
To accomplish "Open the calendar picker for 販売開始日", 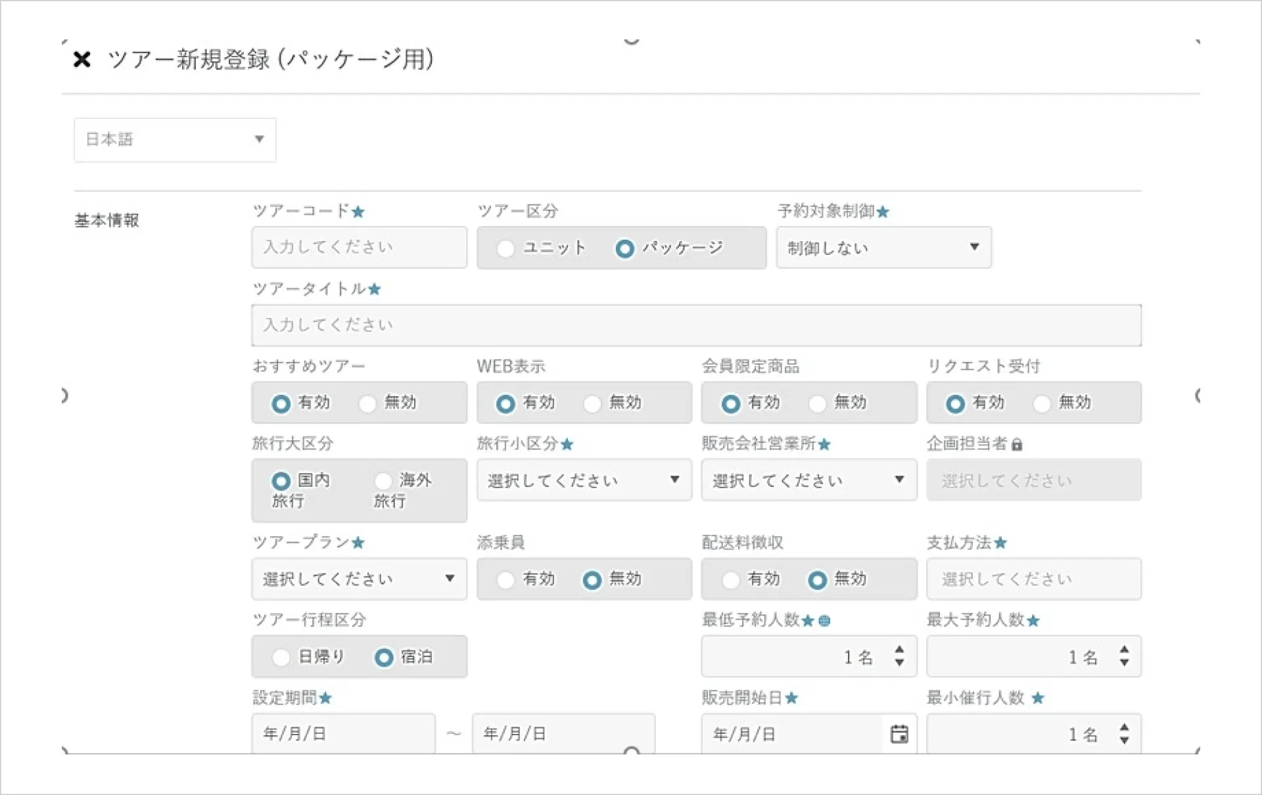I will [x=899, y=734].
